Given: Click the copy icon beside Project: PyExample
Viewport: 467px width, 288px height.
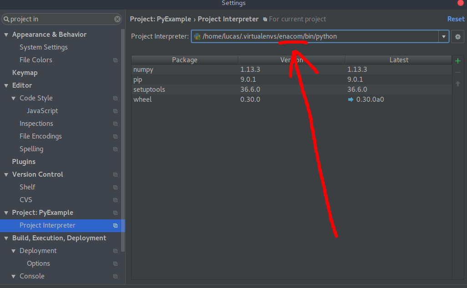Looking at the screenshot, I should (115, 213).
